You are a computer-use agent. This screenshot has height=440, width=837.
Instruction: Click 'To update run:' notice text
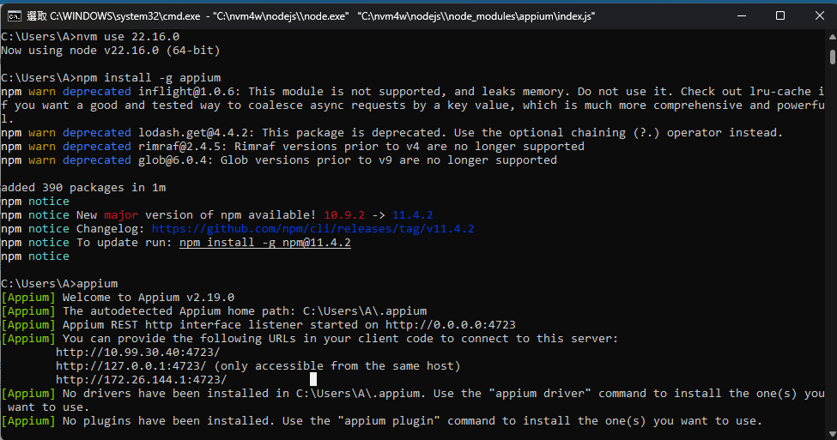124,243
